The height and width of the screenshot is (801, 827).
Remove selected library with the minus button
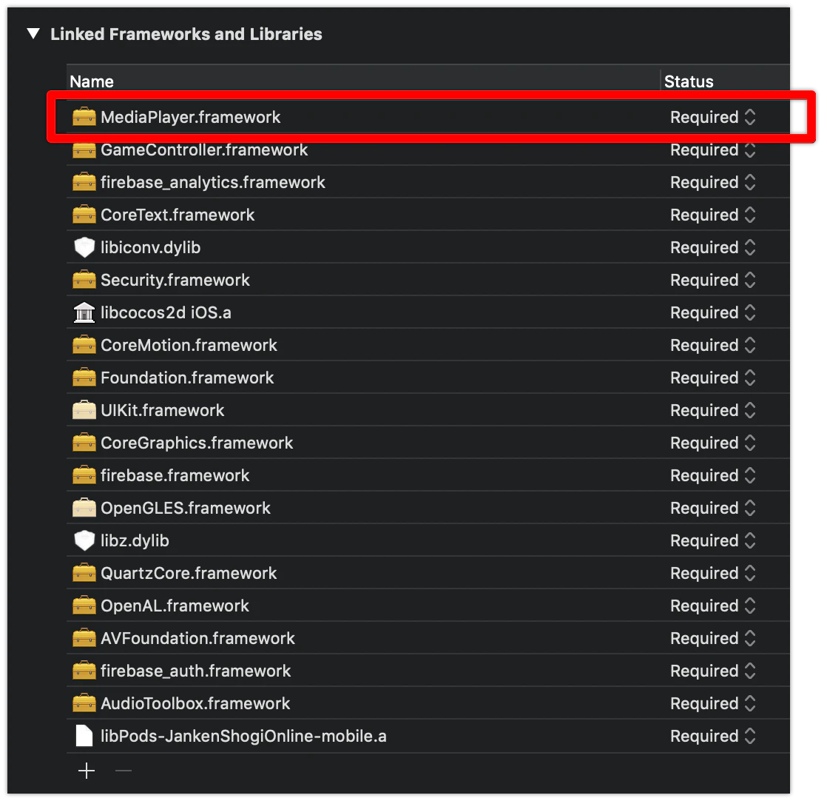[x=124, y=771]
